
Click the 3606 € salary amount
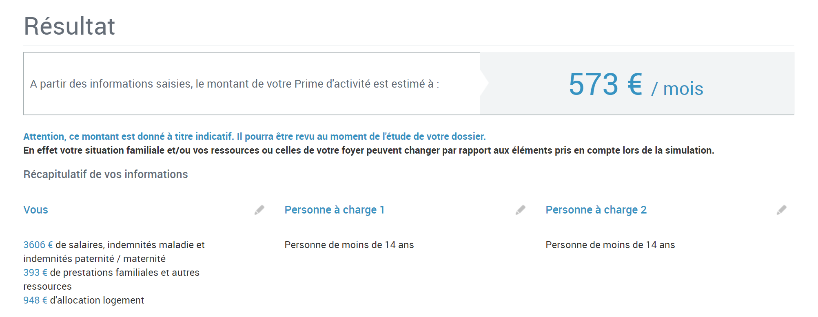coord(38,245)
